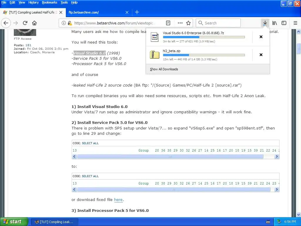301x226 pixels.
Task: Click the insecure connection padlock warning icon
Action: point(70,23)
